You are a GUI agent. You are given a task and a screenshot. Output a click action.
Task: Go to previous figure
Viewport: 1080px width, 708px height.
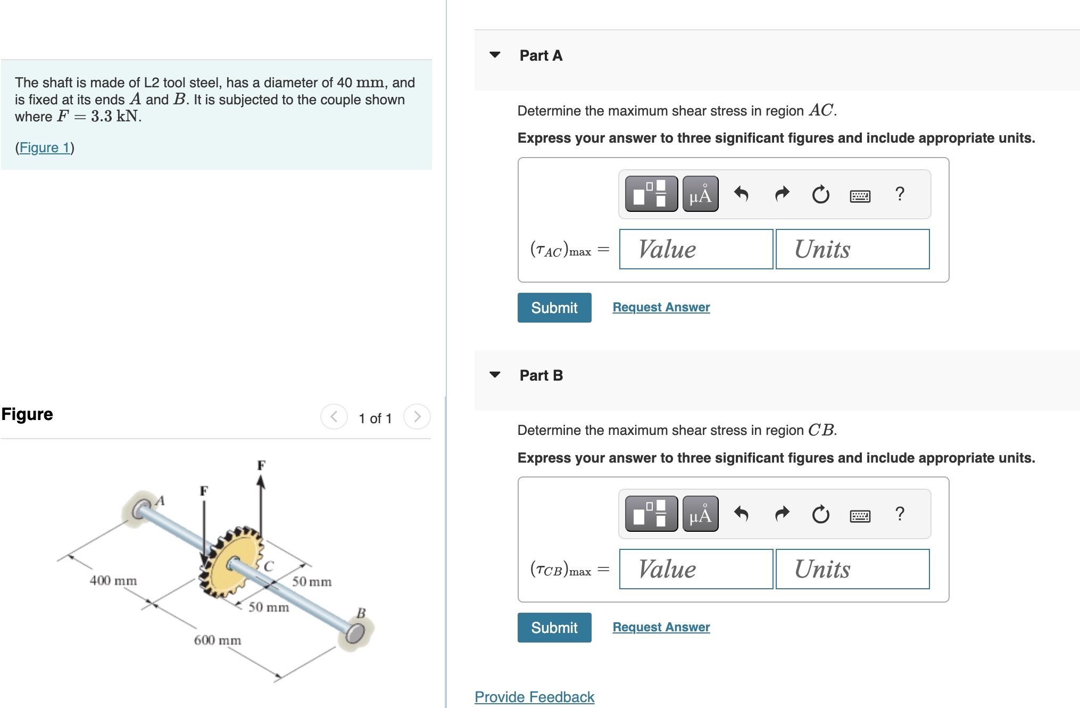[334, 417]
